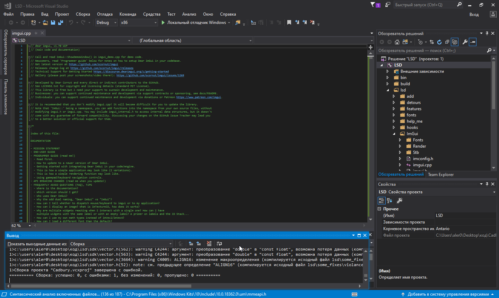Select imconfig.h in Solution Explorer
The image size is (499, 298).
pos(423,159)
